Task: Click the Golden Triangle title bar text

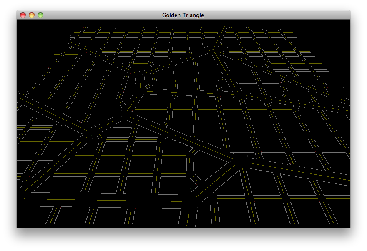Action: (x=183, y=15)
